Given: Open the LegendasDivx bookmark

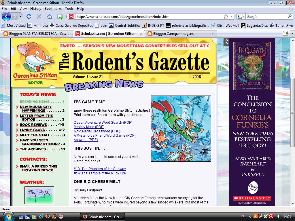Looking at the screenshot, I should (x=255, y=25).
